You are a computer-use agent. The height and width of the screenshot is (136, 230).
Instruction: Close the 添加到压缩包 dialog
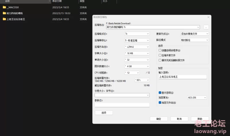point(208,17)
